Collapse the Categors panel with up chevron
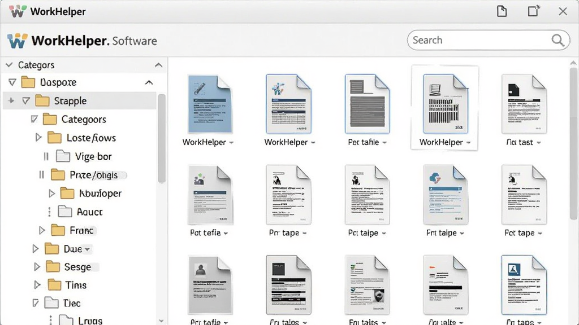 pyautogui.click(x=158, y=65)
